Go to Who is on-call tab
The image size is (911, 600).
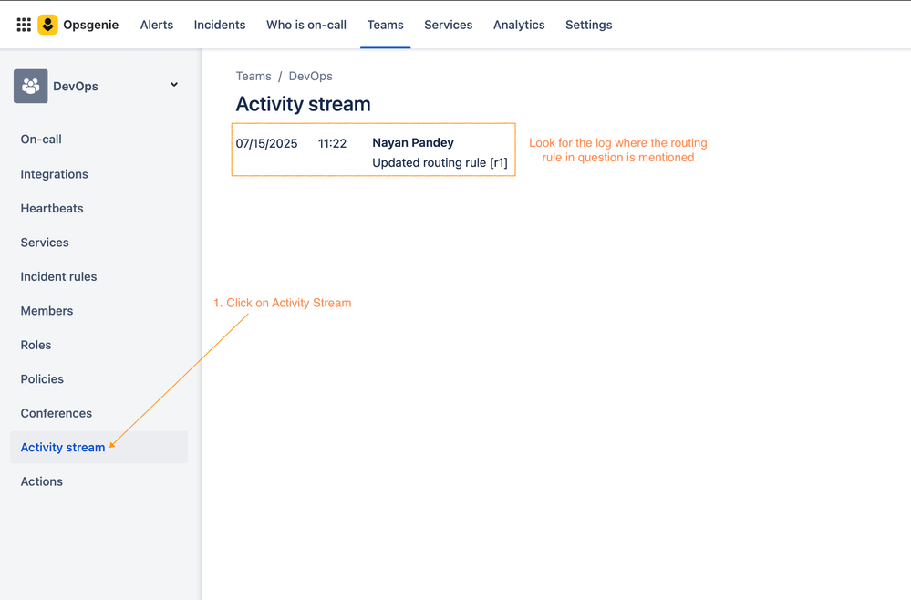point(306,25)
